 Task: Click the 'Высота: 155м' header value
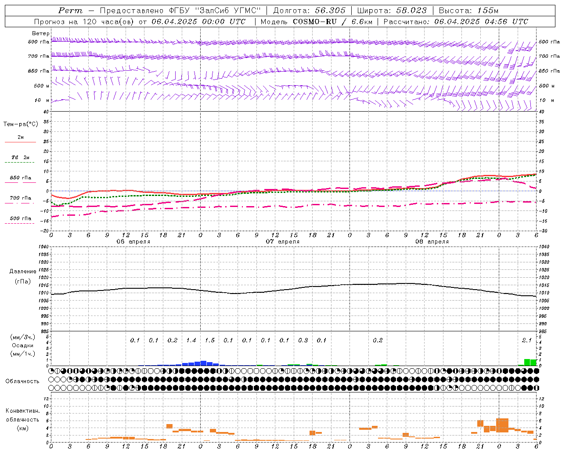point(468,11)
